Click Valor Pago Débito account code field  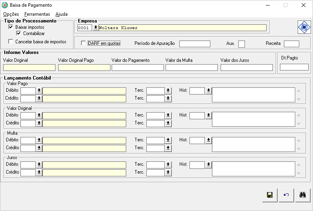(x=28, y=91)
